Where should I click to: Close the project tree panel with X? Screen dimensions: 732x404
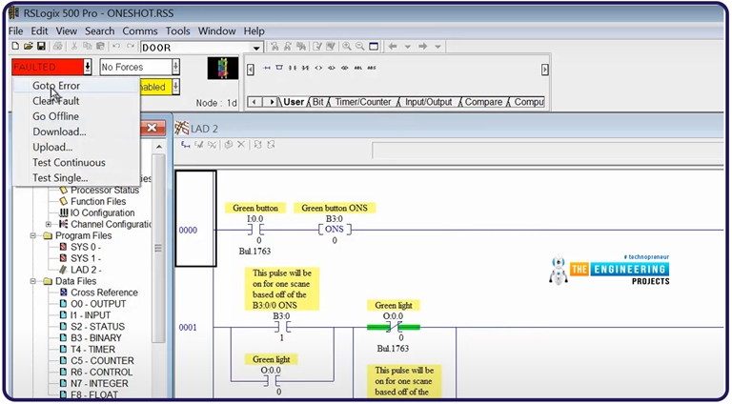pos(152,128)
